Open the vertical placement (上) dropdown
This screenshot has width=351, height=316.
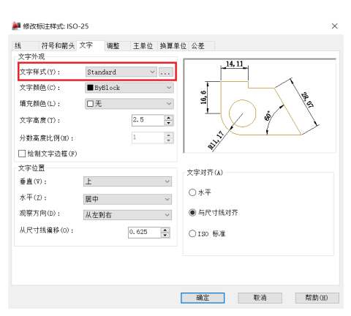click(x=127, y=181)
